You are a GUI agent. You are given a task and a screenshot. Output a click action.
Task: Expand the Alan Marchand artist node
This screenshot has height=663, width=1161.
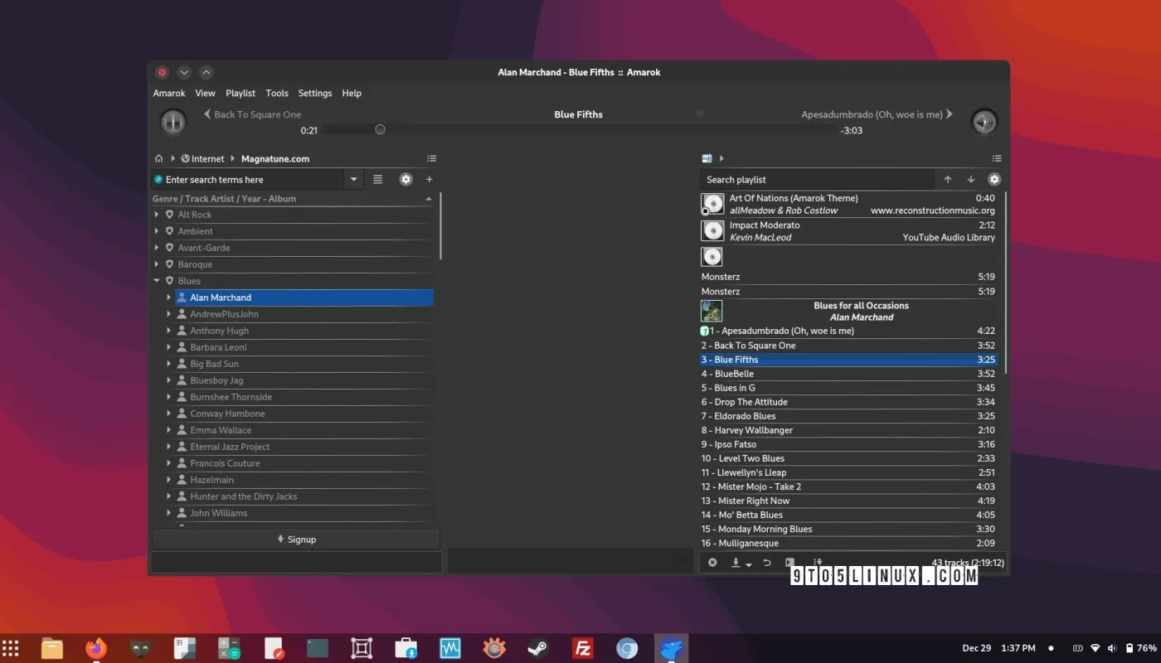click(168, 298)
